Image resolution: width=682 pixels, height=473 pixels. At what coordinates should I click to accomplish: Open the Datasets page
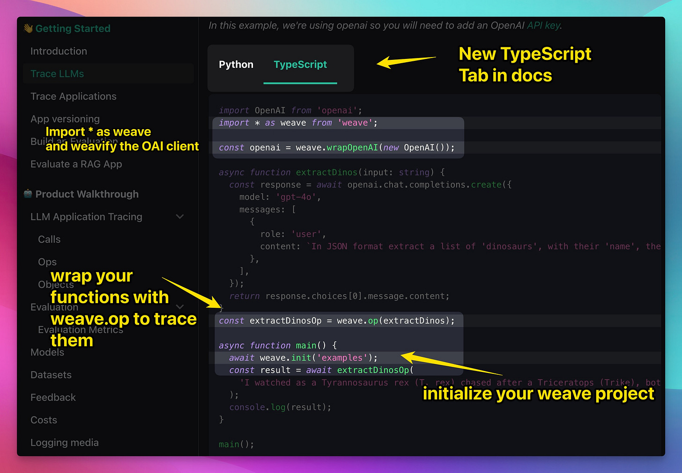(51, 375)
